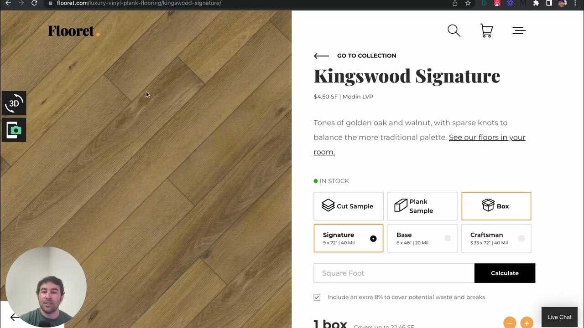This screenshot has width=584, height=328.
Task: Open the hamburger navigation menu
Action: pos(519,31)
